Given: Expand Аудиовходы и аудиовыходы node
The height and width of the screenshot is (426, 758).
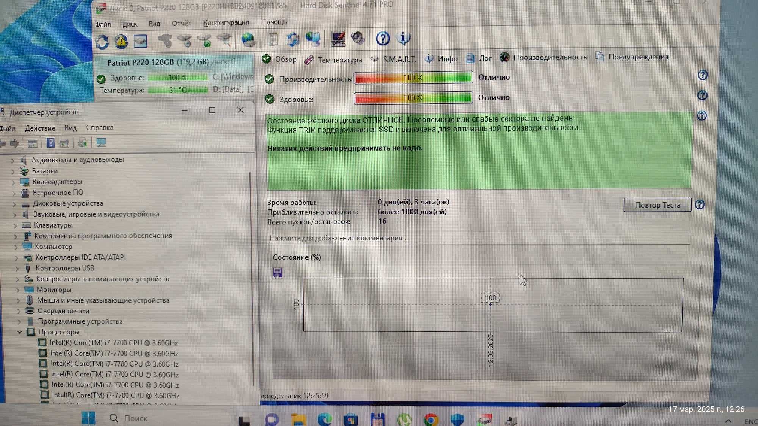Looking at the screenshot, I should pos(13,161).
